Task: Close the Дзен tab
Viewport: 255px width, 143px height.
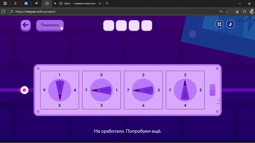Action: (x=100, y=4)
